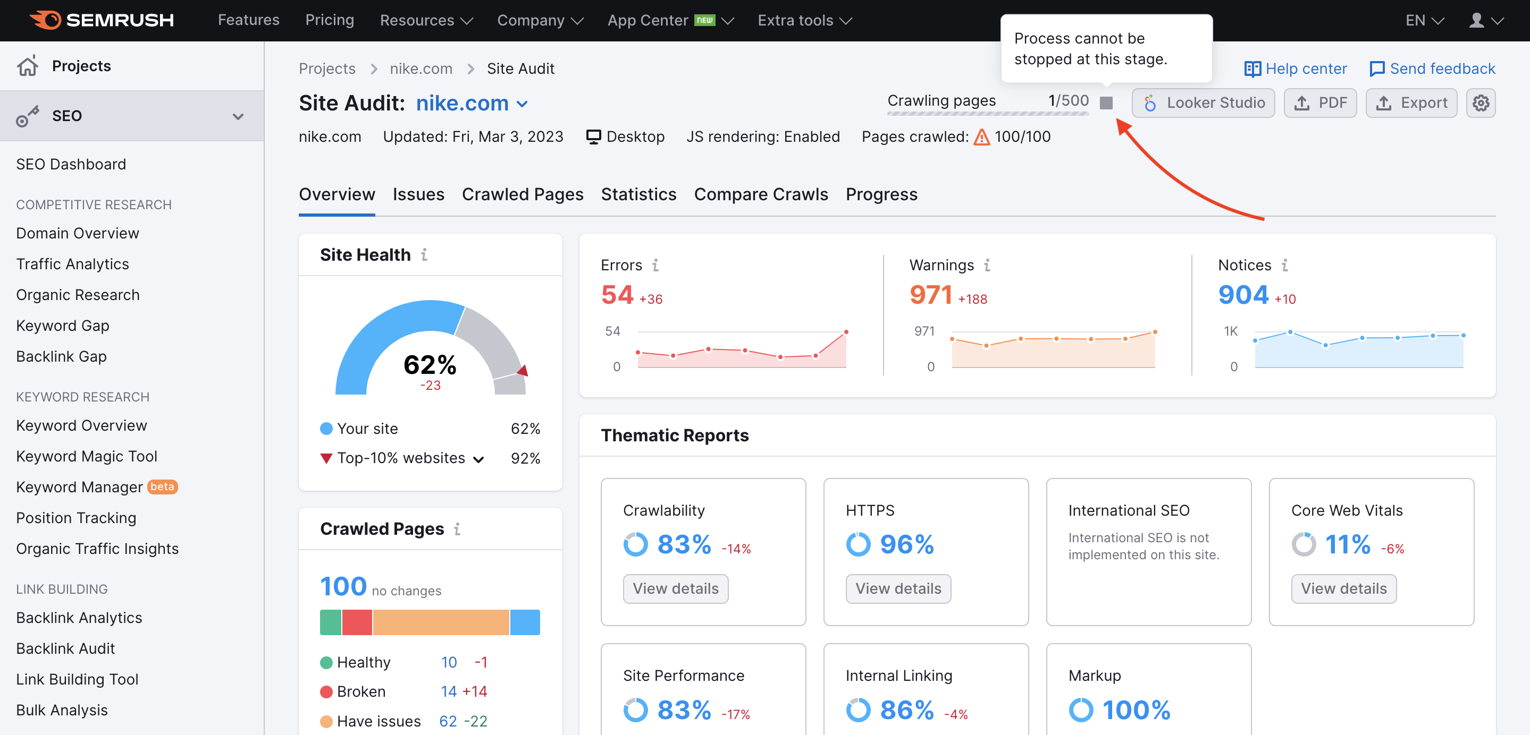The height and width of the screenshot is (735, 1530).
Task: Click Projects in the breadcrumb
Action: [x=326, y=69]
